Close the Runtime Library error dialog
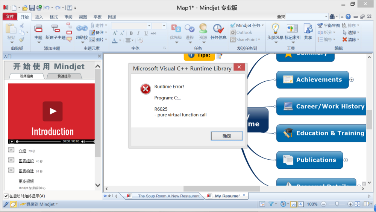The height and width of the screenshot is (212, 376). tap(239, 67)
